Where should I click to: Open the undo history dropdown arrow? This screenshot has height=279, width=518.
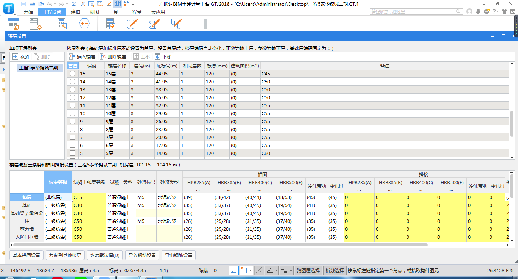point(55,4)
